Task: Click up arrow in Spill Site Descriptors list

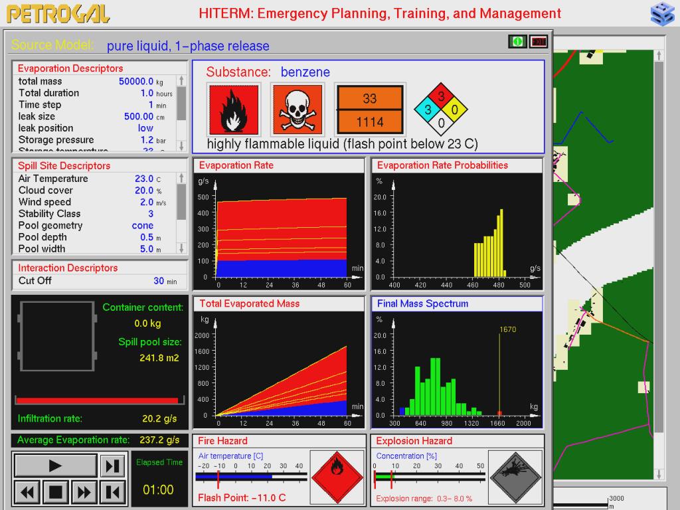Action: (181, 178)
